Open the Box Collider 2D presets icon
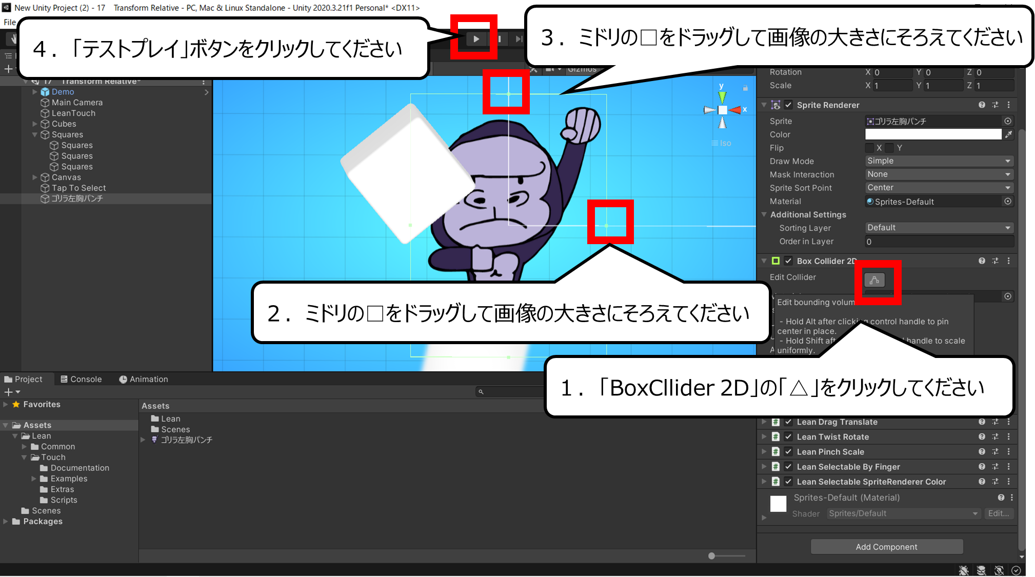Viewport: 1035px width, 577px height. pyautogui.click(x=995, y=261)
